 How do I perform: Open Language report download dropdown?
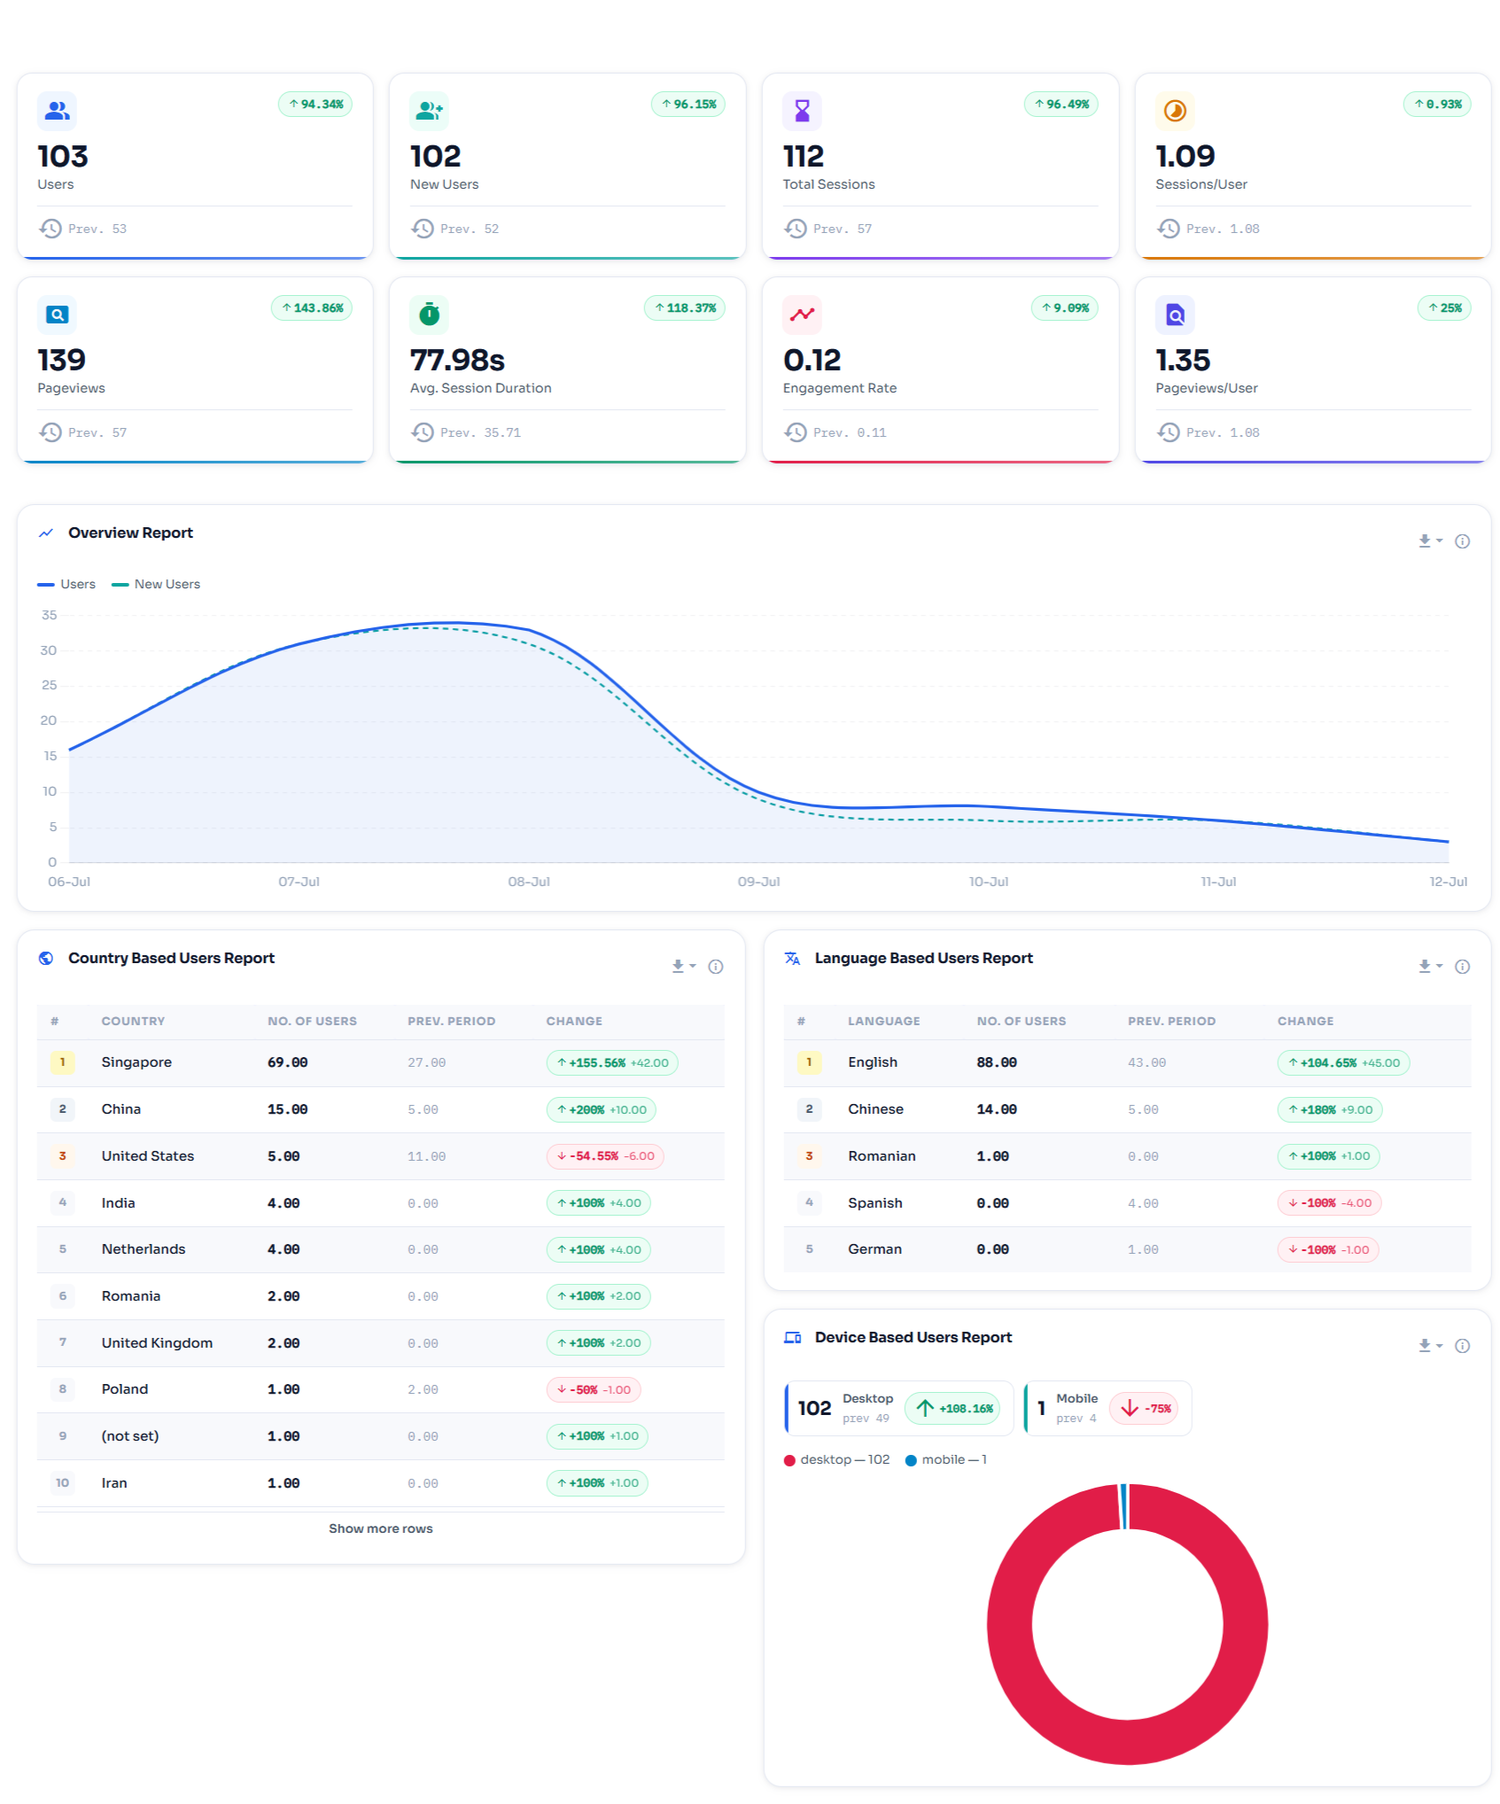point(1430,967)
